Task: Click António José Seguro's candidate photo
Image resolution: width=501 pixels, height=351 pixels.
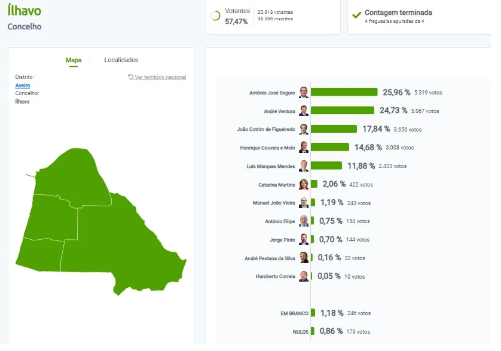Action: coord(304,93)
